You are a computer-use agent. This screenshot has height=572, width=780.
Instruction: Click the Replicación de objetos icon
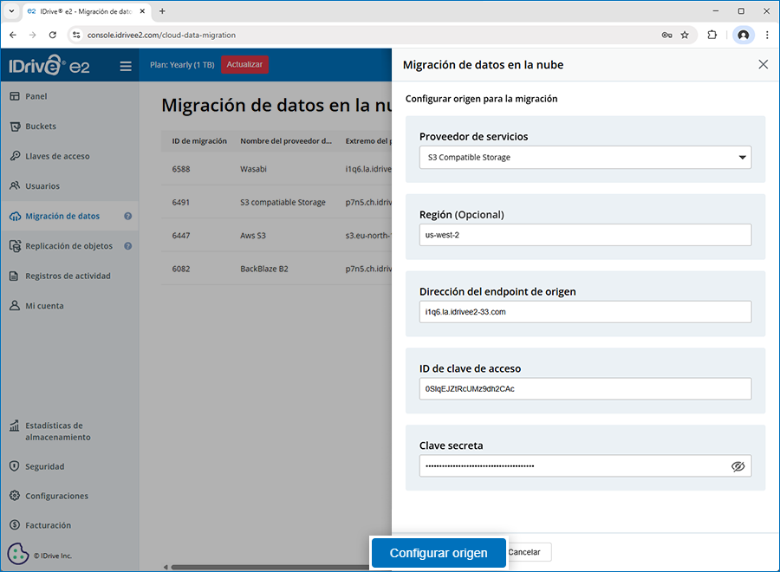tap(15, 246)
